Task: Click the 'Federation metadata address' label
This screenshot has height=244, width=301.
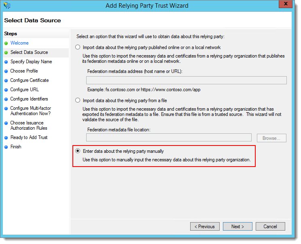Action: (135, 71)
